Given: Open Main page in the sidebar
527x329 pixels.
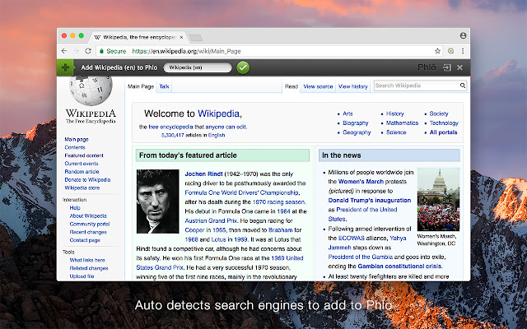Looking at the screenshot, I should tap(77, 139).
